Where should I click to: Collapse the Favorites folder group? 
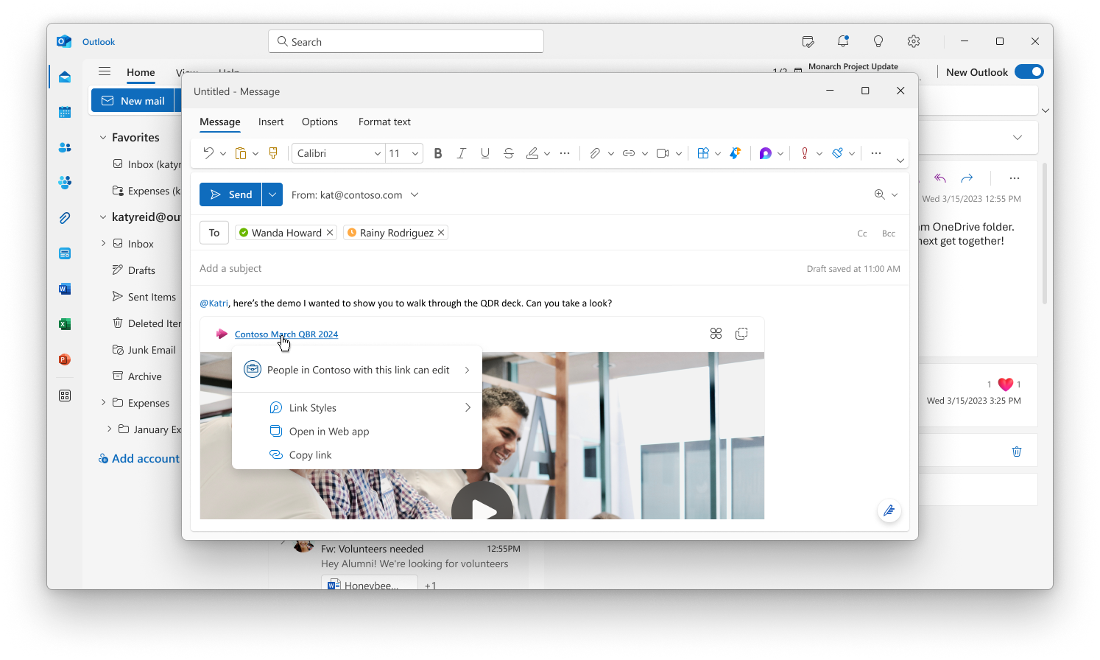pyautogui.click(x=103, y=138)
